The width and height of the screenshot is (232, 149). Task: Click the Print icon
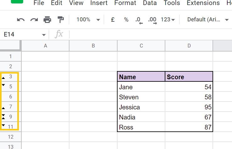pos(47,20)
